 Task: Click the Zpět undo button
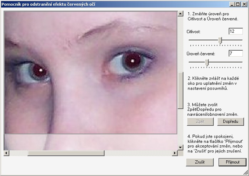coord(200,121)
